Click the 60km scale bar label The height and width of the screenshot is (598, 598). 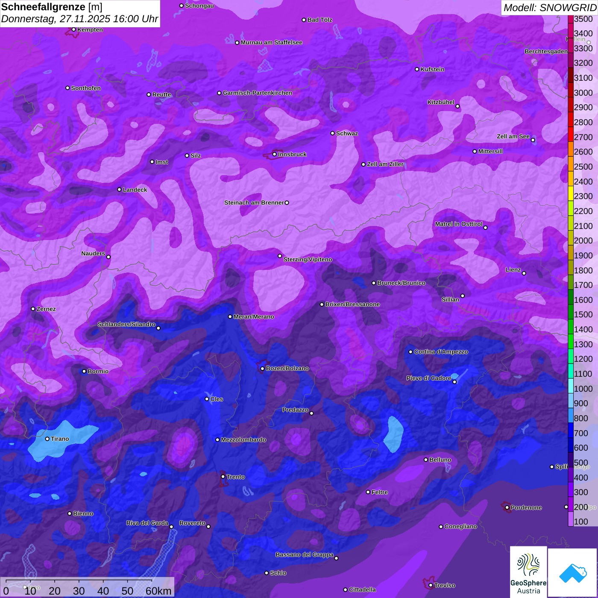pos(158,591)
